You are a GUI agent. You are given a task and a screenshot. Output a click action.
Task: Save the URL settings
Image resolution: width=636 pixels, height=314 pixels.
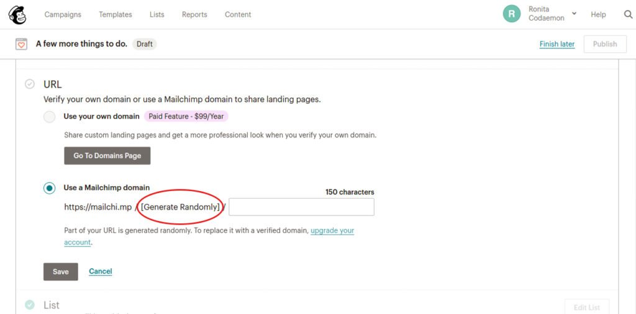61,271
